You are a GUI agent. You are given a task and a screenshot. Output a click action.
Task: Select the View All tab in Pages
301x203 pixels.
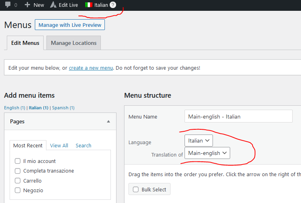coord(59,146)
